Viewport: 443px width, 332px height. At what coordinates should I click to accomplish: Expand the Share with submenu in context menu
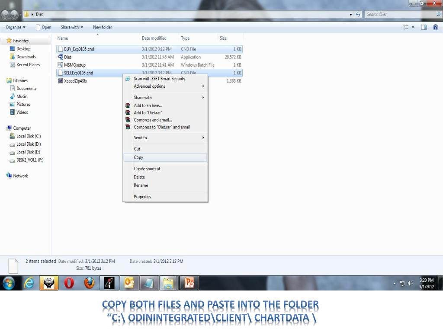[143, 97]
